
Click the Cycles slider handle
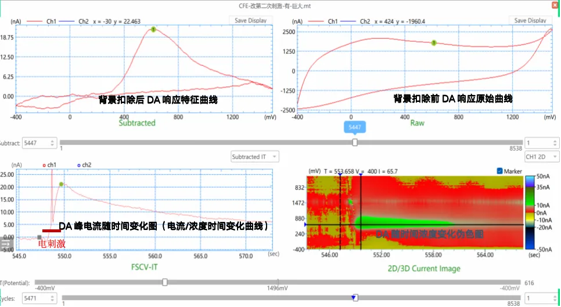355,298
